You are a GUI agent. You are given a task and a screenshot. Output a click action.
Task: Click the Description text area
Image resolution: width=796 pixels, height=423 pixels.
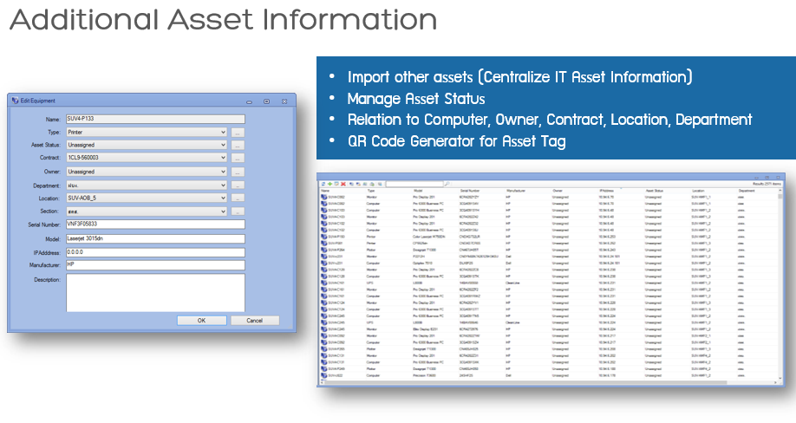pos(155,293)
